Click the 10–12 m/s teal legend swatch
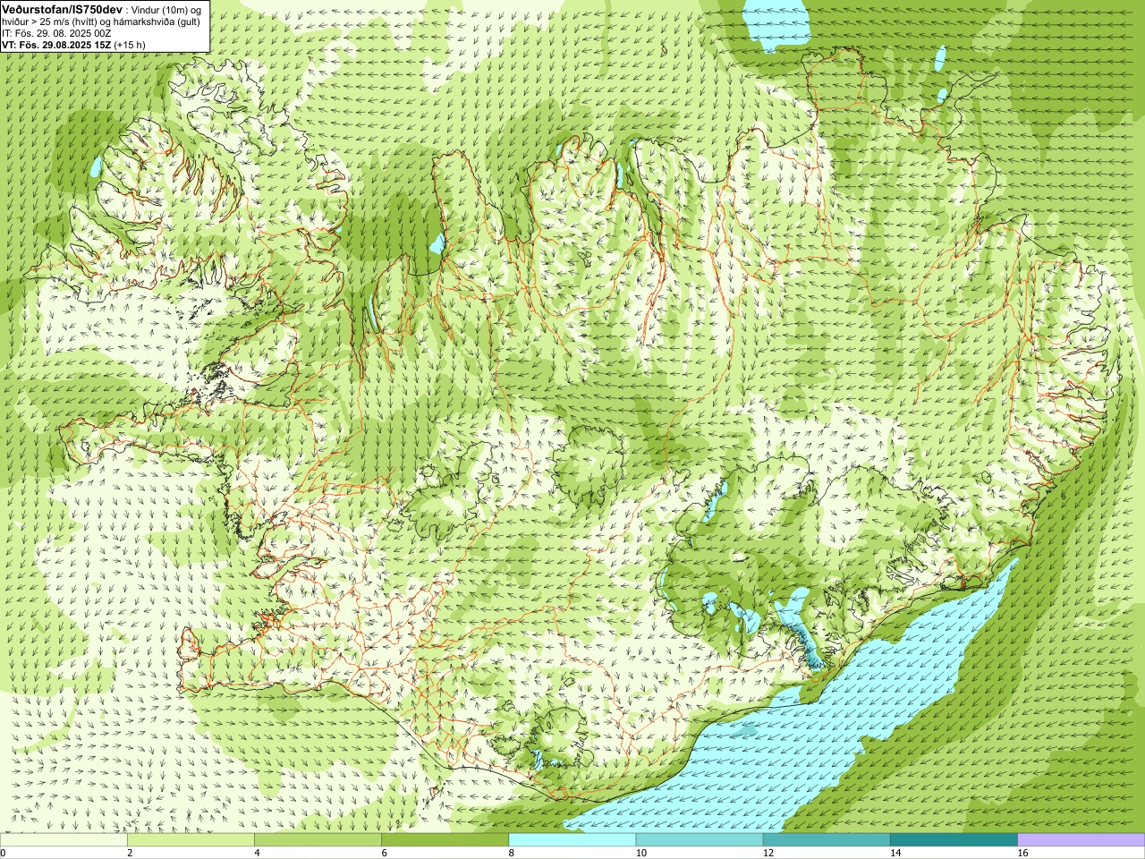This screenshot has height=859, width=1145. [x=700, y=840]
